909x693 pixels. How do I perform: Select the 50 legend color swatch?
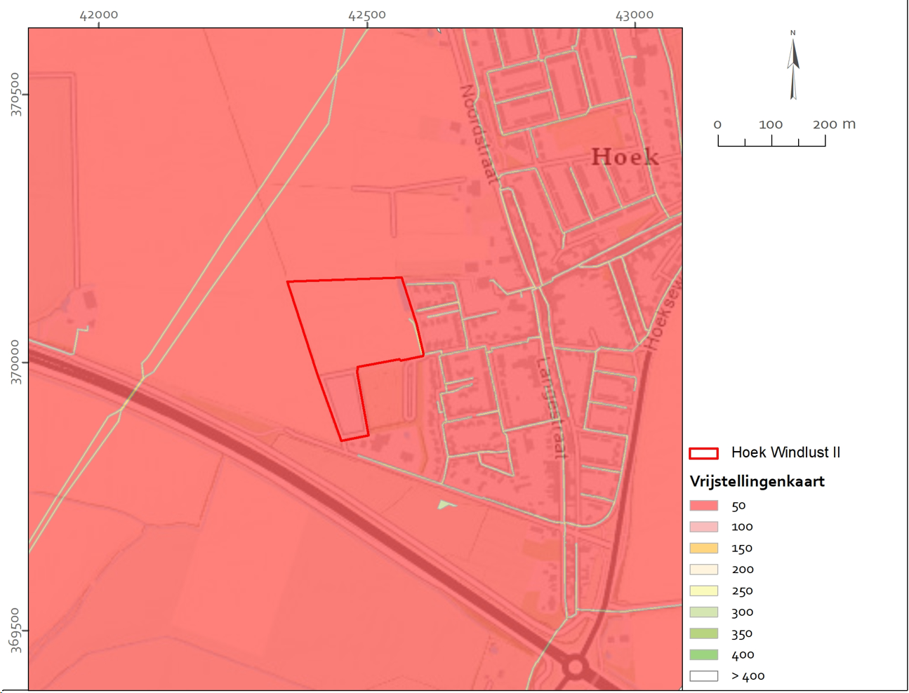[703, 506]
